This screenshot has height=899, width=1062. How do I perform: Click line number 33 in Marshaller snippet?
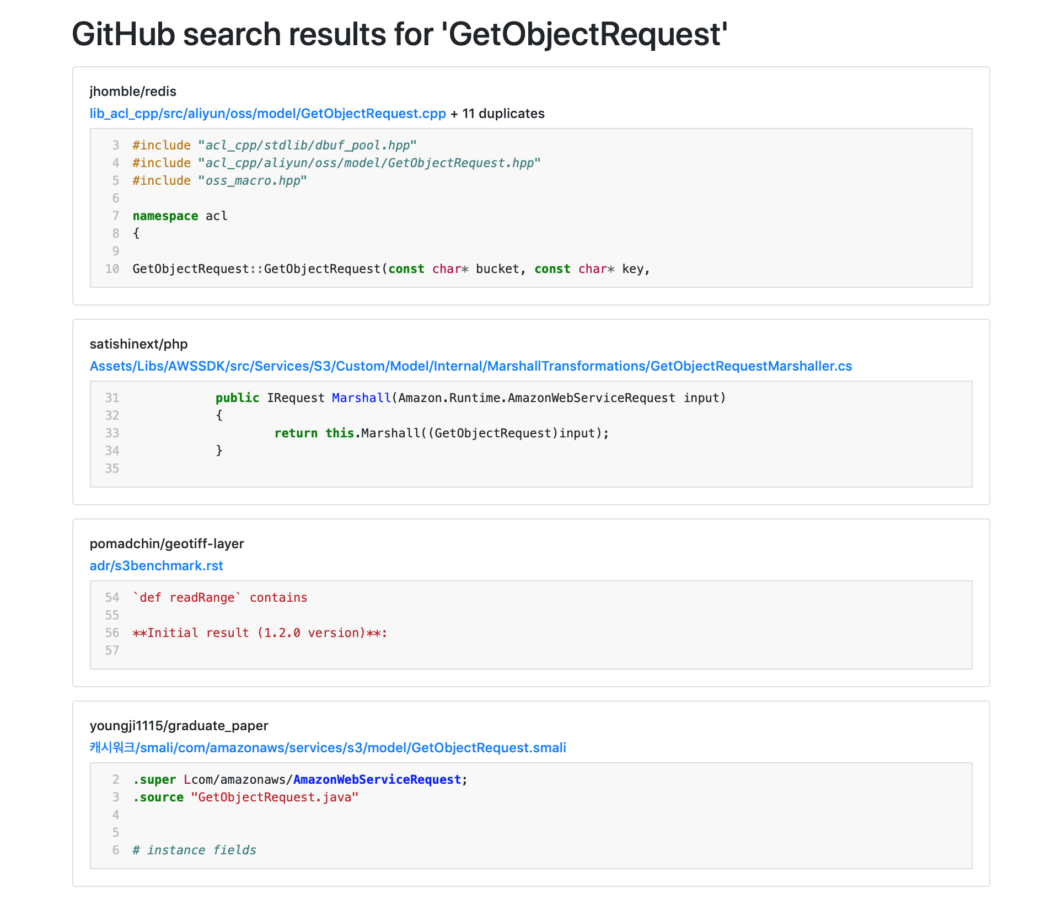(x=112, y=434)
